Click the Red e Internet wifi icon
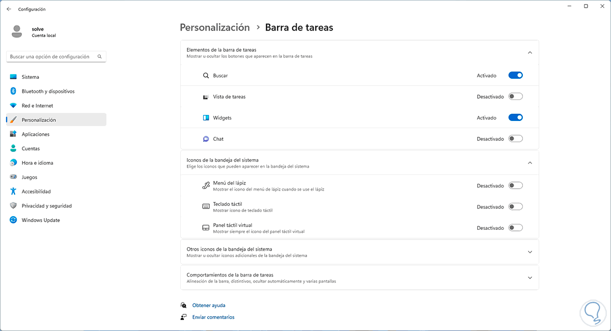The height and width of the screenshot is (331, 611). 13,106
